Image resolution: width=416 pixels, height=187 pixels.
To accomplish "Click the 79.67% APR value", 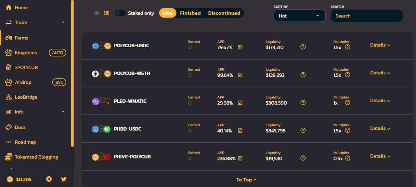I will 225,47.
